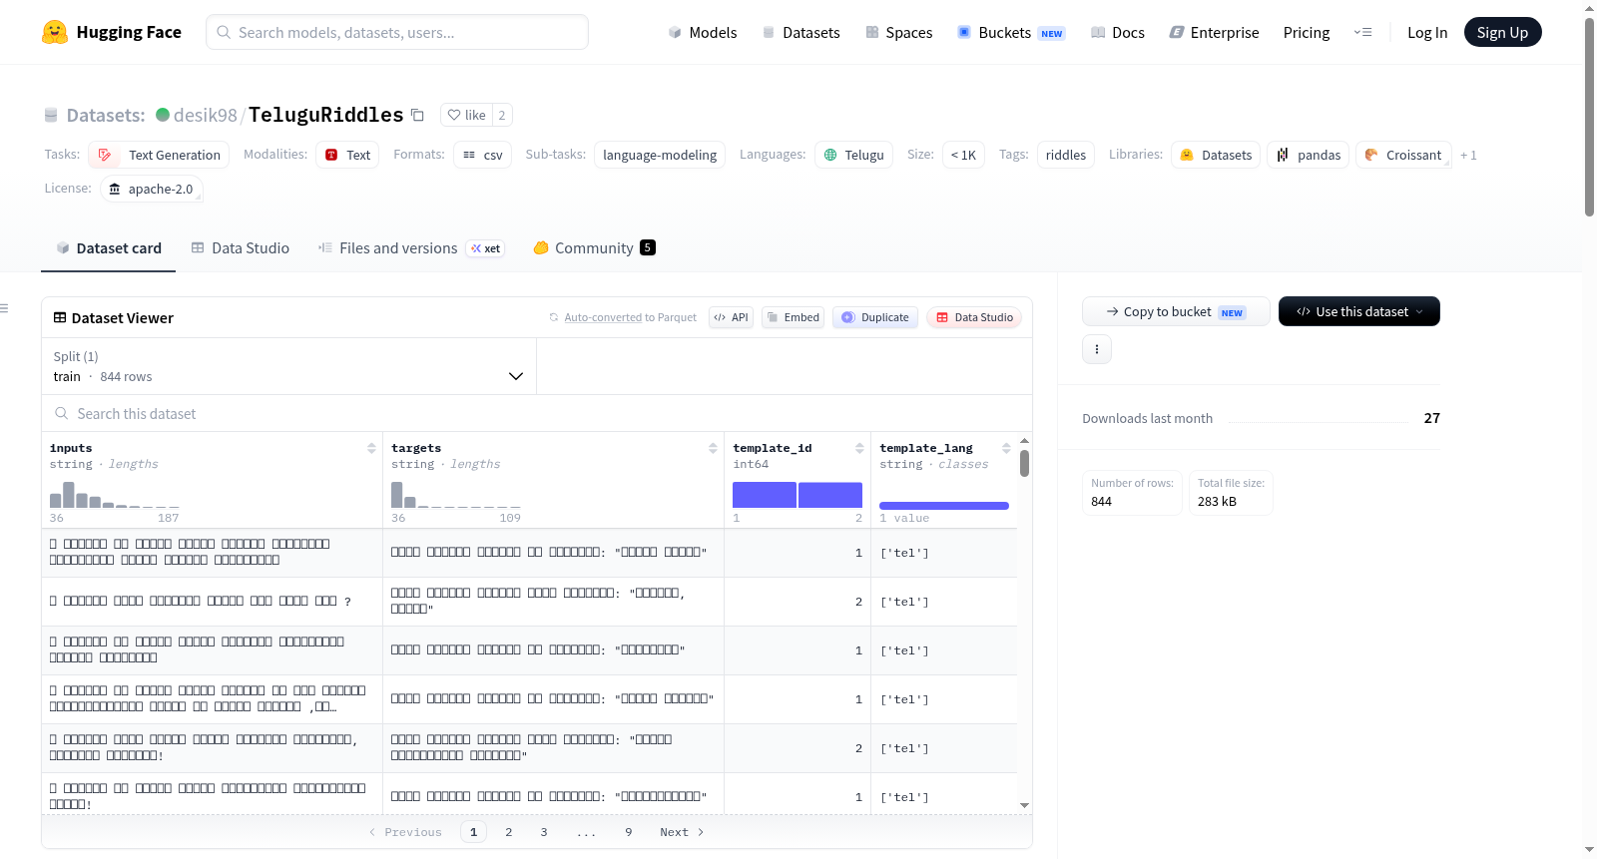Sort by the inputs column arrows

[x=371, y=448]
